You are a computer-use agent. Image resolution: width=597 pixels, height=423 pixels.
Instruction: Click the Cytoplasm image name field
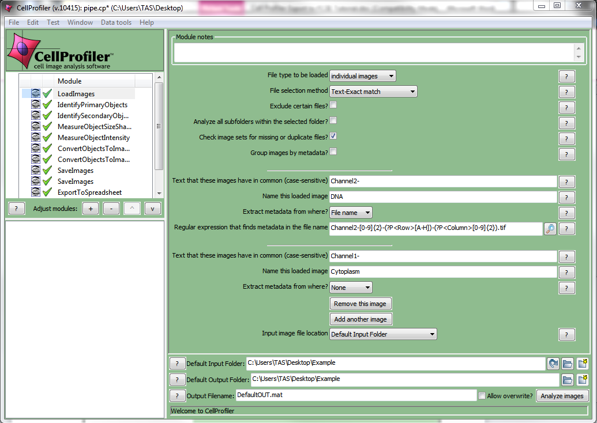(x=443, y=271)
